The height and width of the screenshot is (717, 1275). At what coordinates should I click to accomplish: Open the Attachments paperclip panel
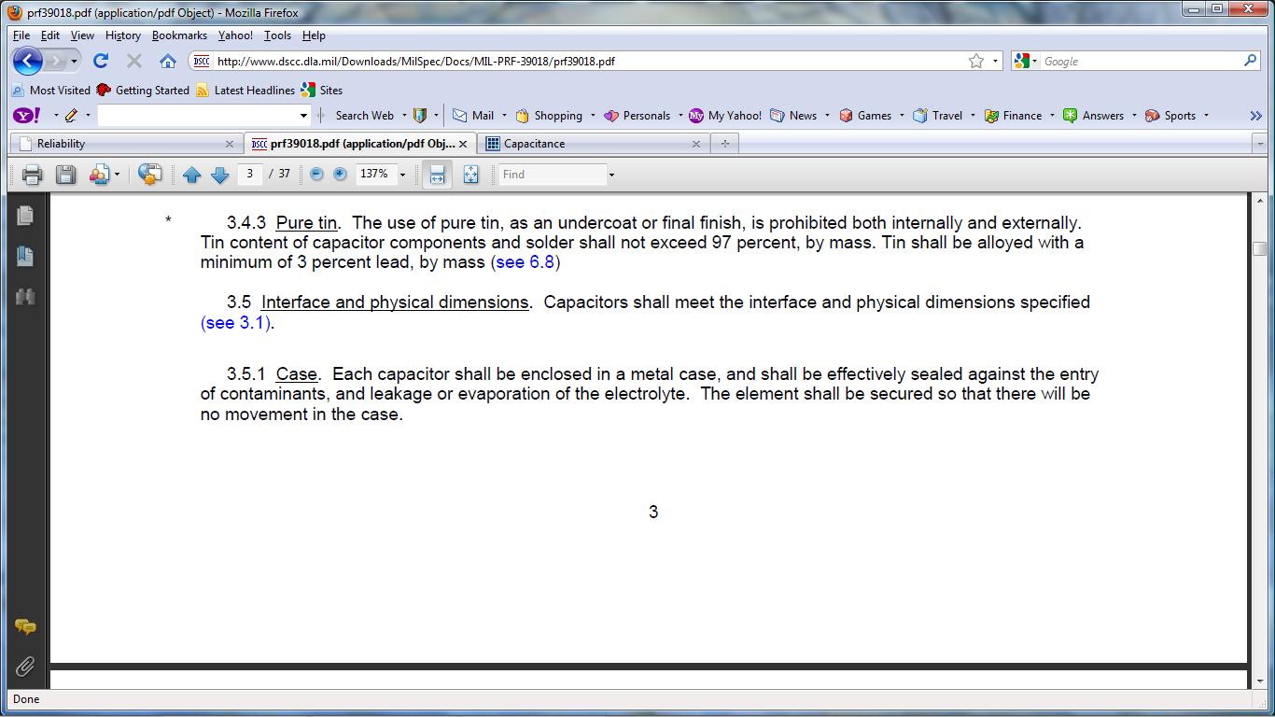25,667
